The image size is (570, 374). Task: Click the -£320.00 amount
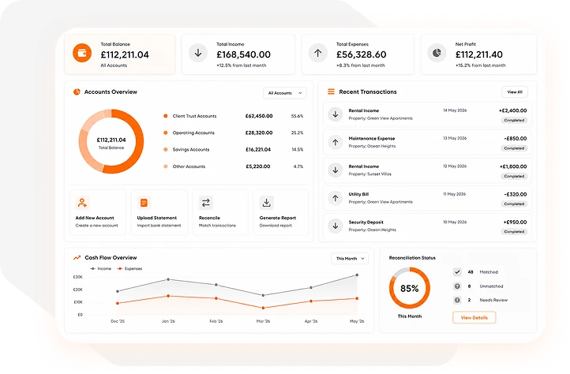[x=515, y=194]
